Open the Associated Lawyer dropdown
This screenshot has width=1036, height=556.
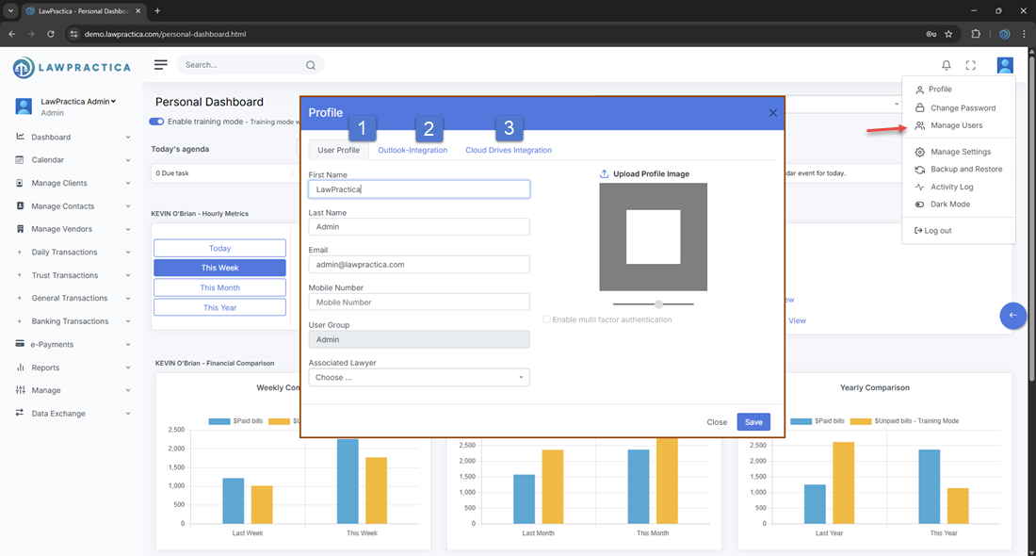pos(419,378)
